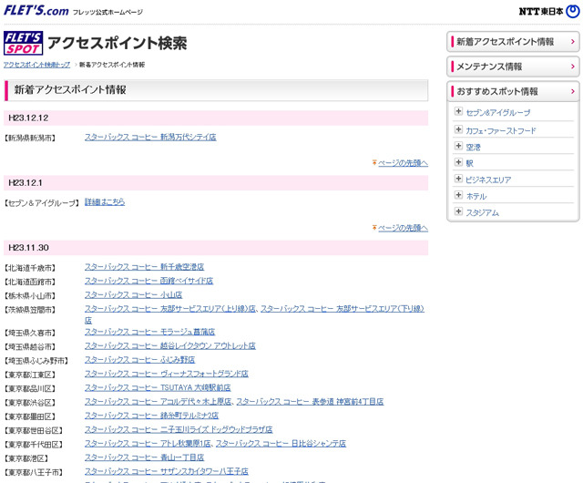This screenshot has width=583, height=483.
Task: Open 友部サービスエリア(上り線)店 link
Action: tap(170, 308)
